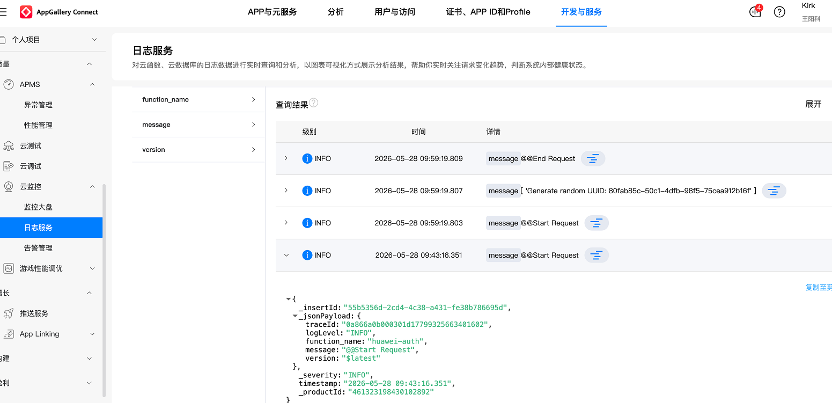This screenshot has height=409, width=832.
Task: Open 告警管理 in the sidebar
Action: 38,248
